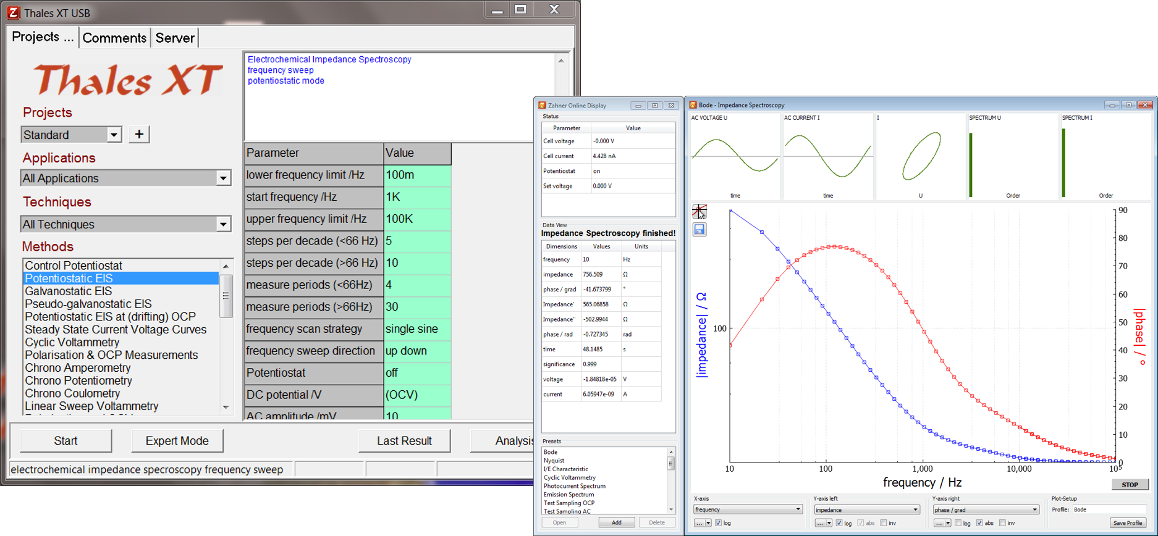The height and width of the screenshot is (536, 1158).
Task: Switch to the Projects tab
Action: pos(43,37)
